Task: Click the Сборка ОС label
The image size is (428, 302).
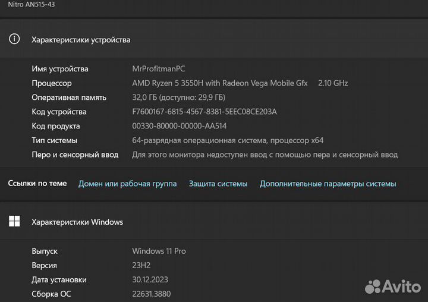Action: tap(51, 294)
